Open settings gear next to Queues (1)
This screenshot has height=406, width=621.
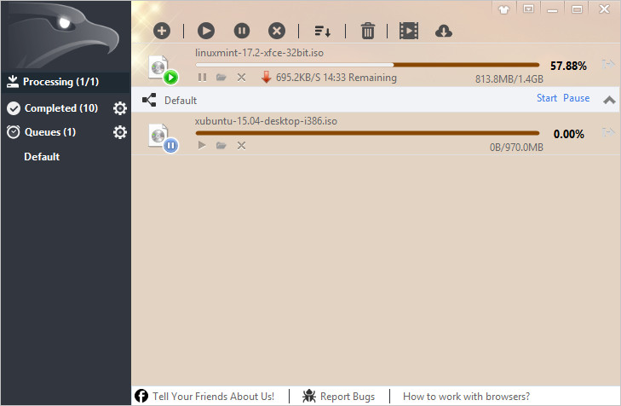(119, 132)
